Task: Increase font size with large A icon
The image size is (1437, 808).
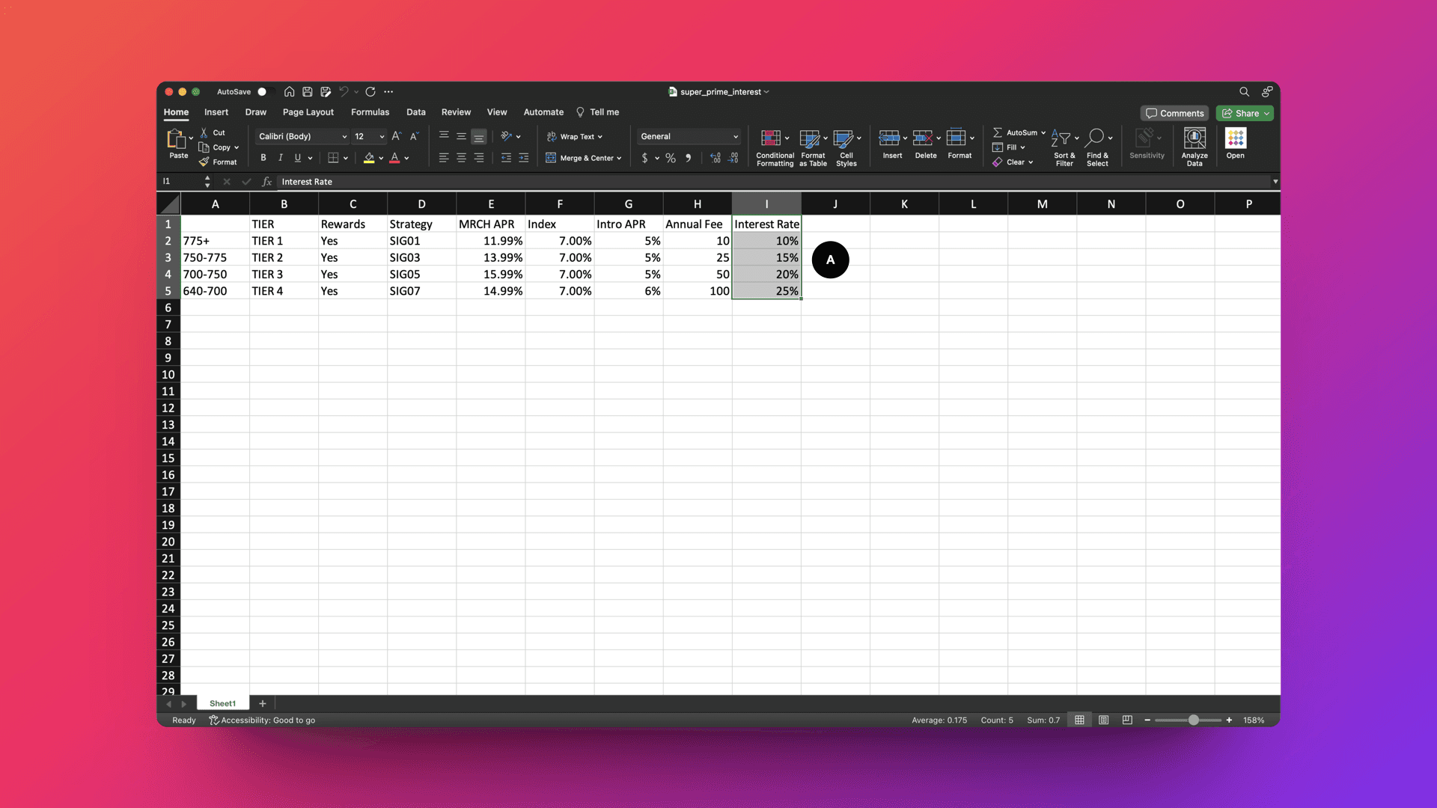Action: tap(396, 136)
